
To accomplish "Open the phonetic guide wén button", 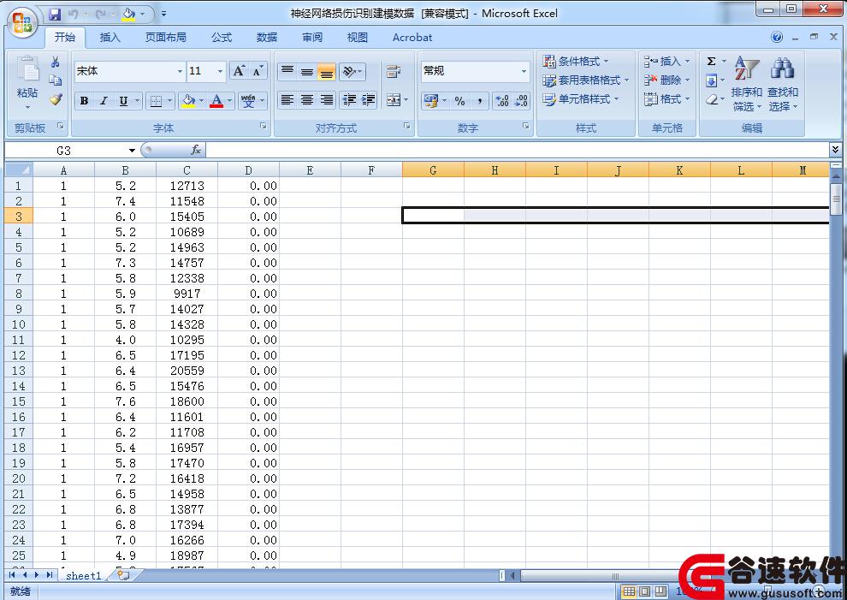I will [248, 100].
